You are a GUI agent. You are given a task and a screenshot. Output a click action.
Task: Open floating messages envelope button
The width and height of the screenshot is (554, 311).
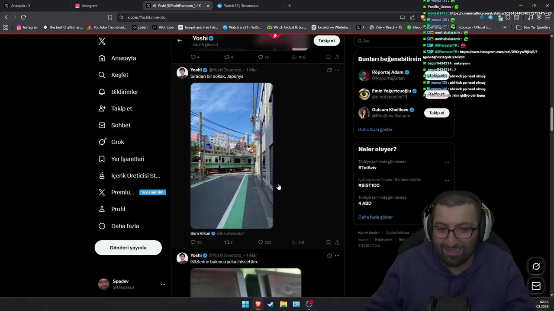point(536,286)
